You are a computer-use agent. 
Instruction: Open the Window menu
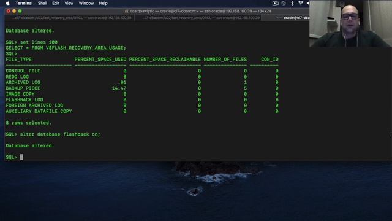tap(86, 3)
